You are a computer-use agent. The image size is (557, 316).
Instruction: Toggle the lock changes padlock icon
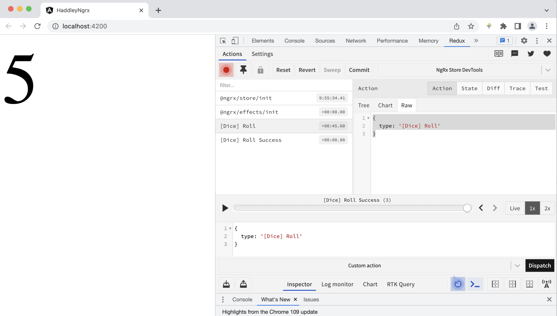click(x=260, y=70)
